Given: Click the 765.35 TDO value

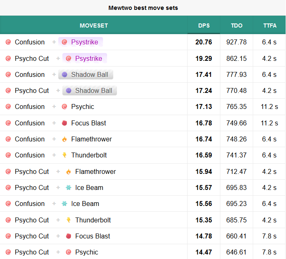Looking at the screenshot, I should coord(236,107).
